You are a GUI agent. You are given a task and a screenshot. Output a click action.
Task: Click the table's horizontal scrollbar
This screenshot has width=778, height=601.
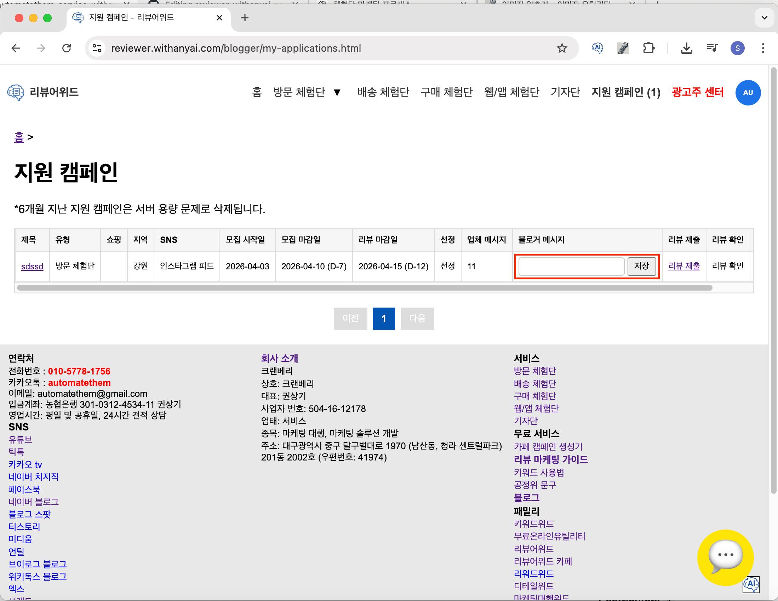pos(364,288)
